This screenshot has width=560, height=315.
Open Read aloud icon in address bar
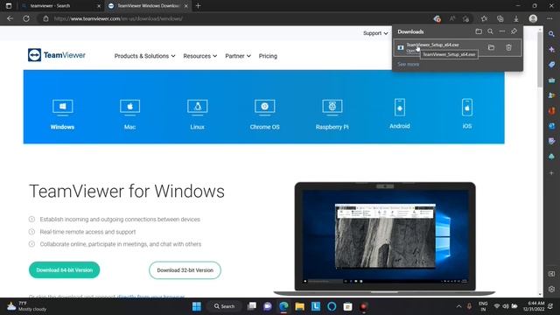pyautogui.click(x=452, y=18)
